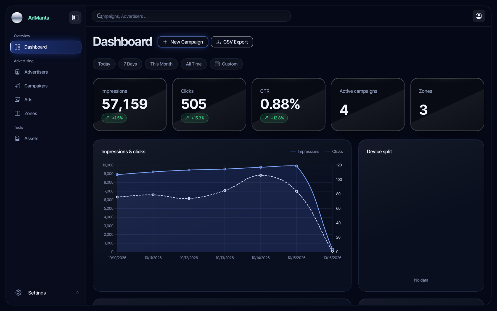Click the Zones count card
The height and width of the screenshot is (311, 497).
pyautogui.click(x=447, y=104)
